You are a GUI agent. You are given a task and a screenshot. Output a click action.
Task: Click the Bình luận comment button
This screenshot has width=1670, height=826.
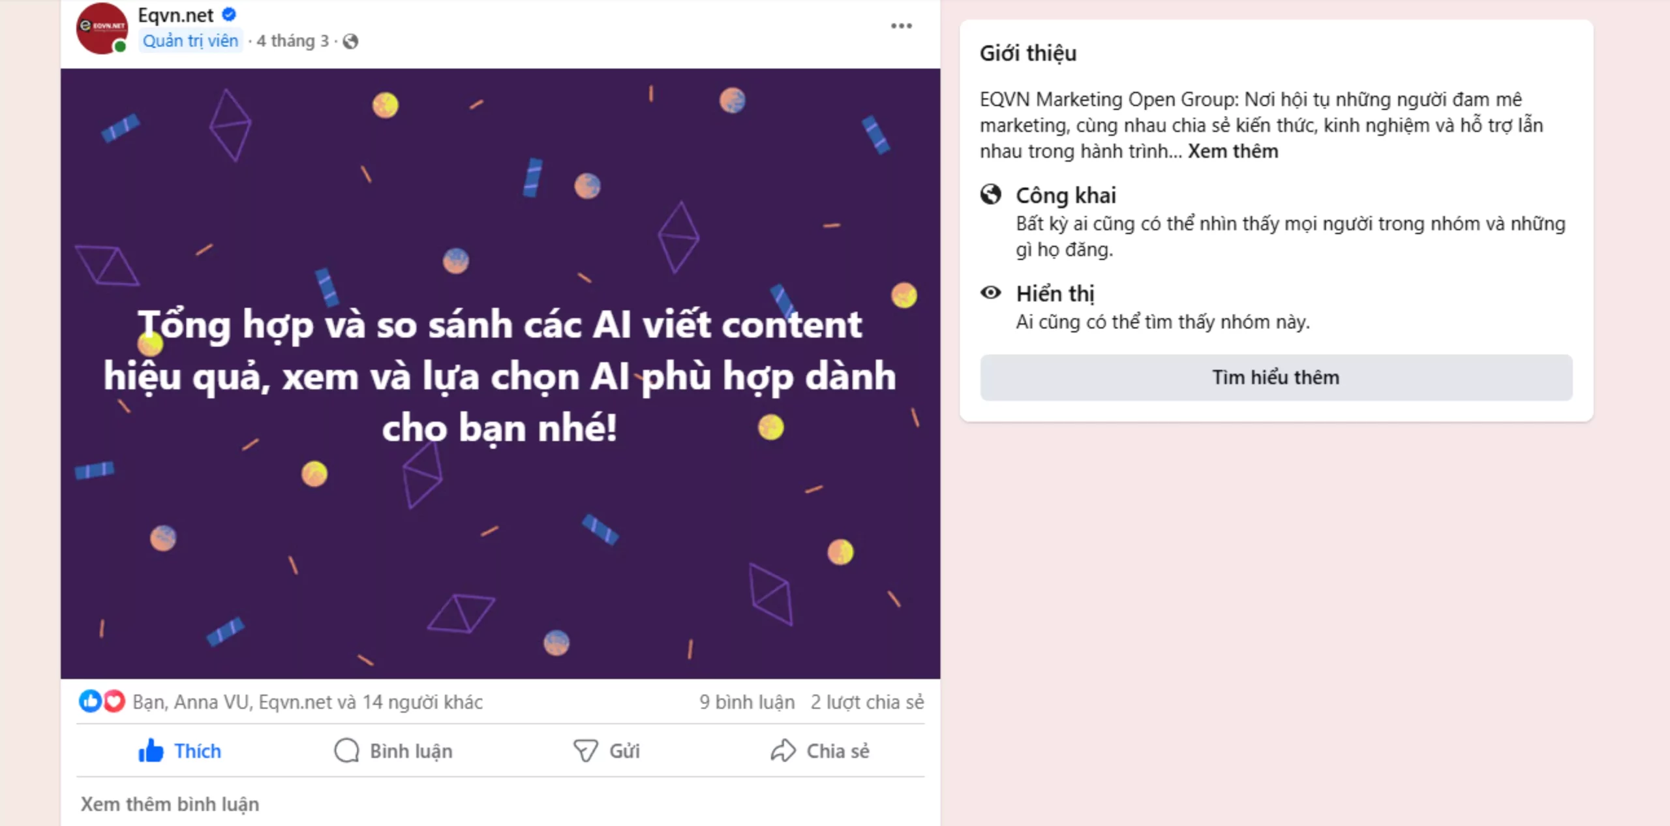393,751
